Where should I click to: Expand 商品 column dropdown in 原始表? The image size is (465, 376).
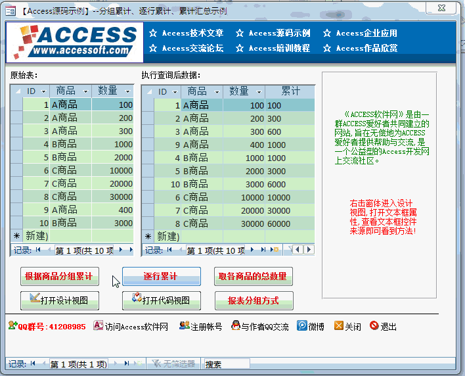coord(85,91)
